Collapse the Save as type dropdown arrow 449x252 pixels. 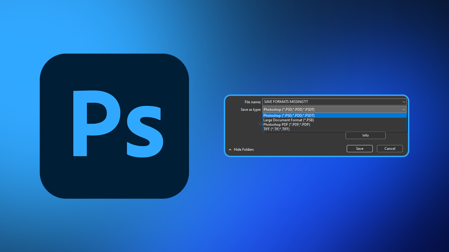pyautogui.click(x=404, y=110)
